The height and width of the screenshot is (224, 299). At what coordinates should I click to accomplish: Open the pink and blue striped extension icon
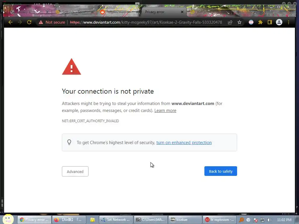coord(251,22)
